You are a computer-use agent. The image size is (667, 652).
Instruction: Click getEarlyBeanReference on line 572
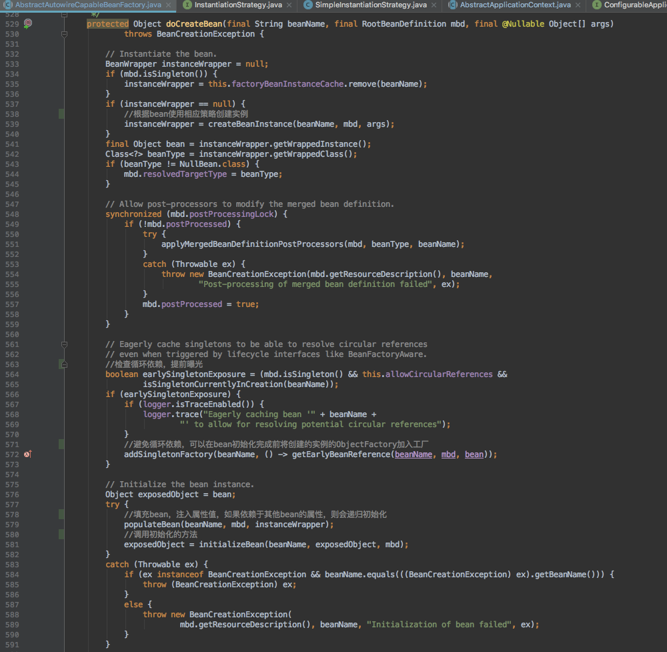[x=341, y=454]
